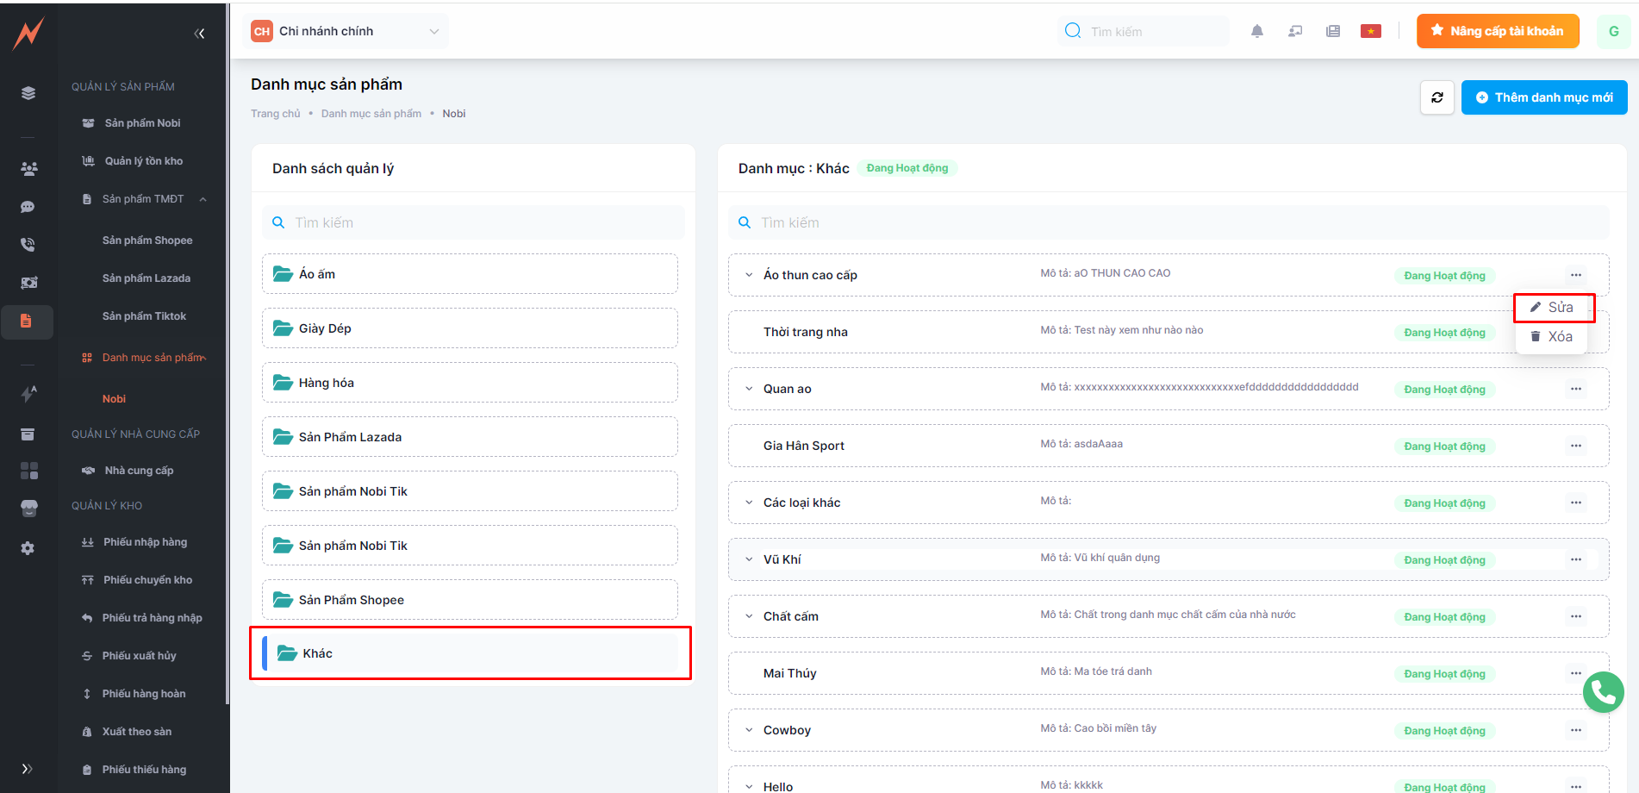
Task: Open Sản phẩm Shopee in sidebar
Action: [x=147, y=240]
